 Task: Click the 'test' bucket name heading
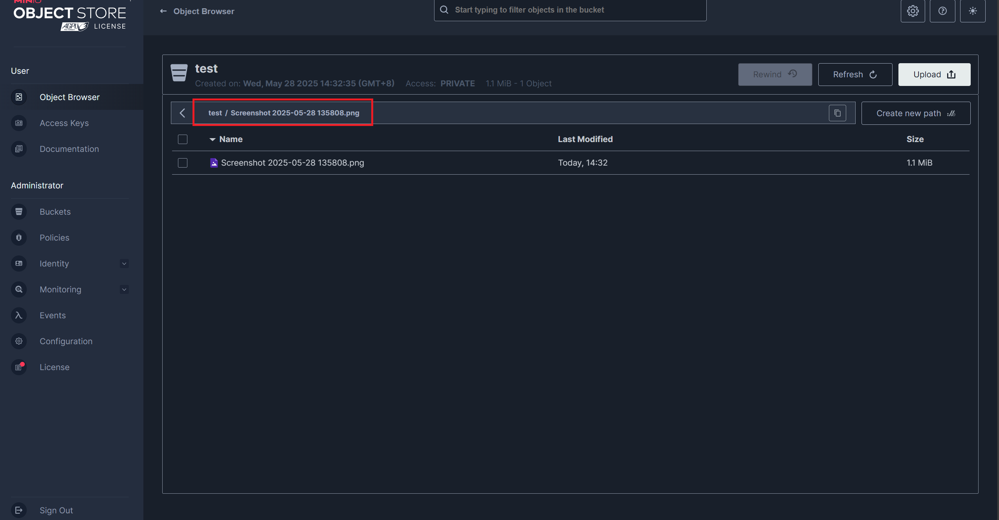point(206,69)
